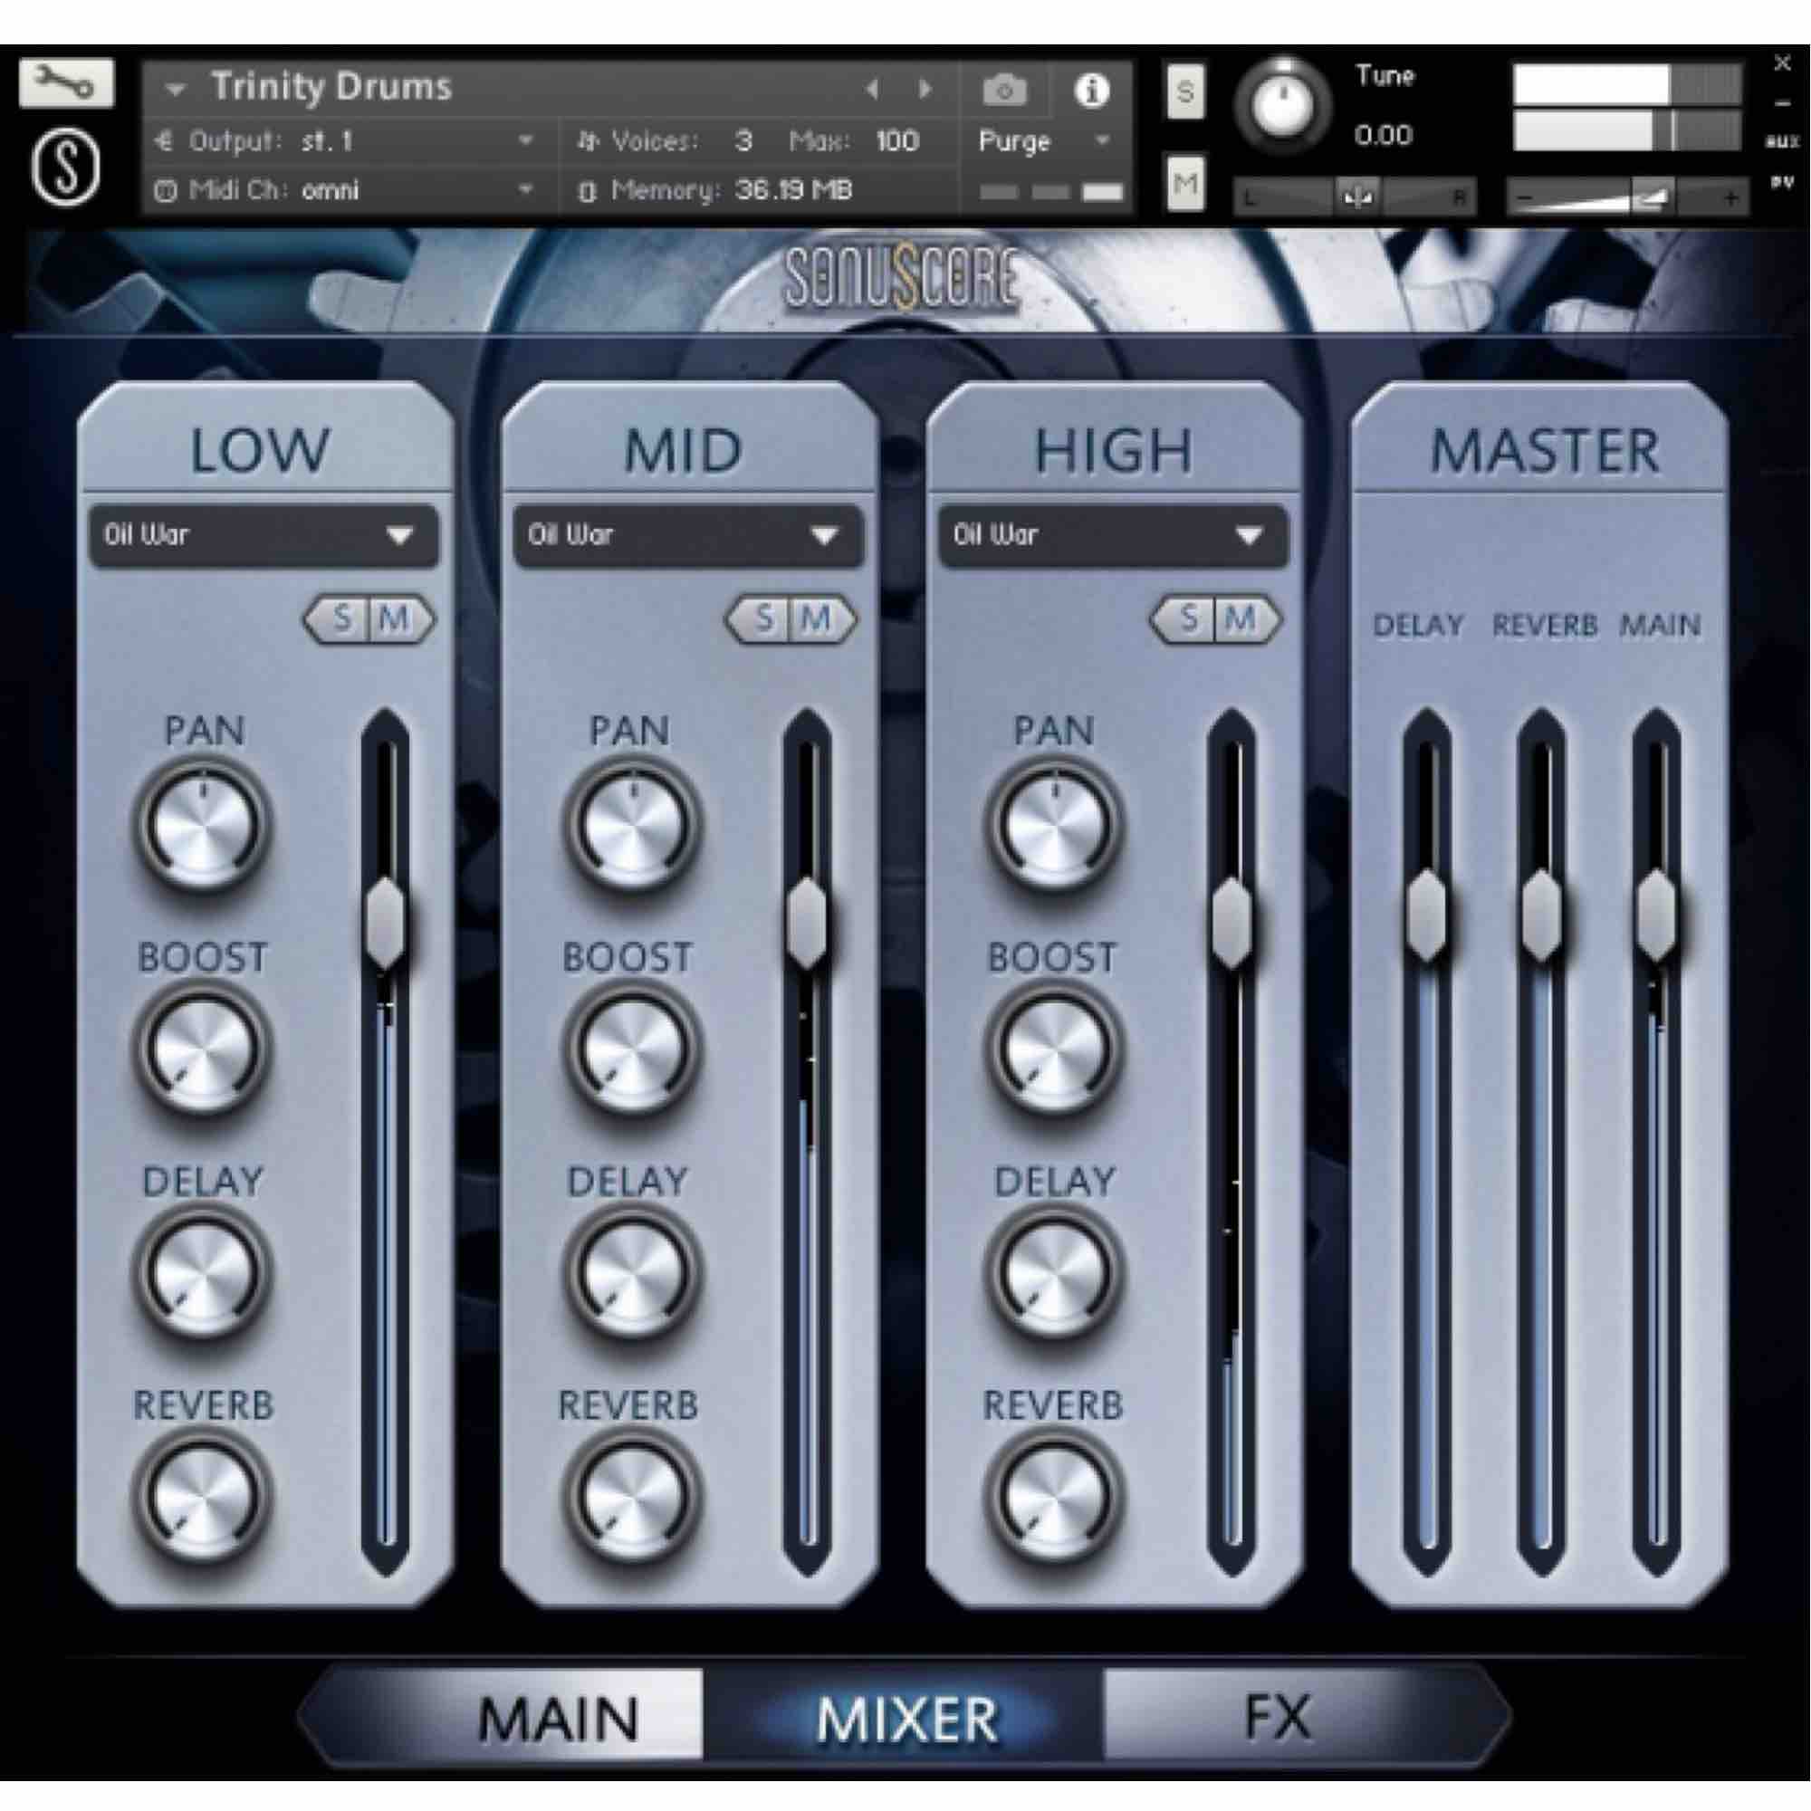The height and width of the screenshot is (1811, 1811).
Task: Click the Sonuscore S logo icon
Action: [x=65, y=168]
